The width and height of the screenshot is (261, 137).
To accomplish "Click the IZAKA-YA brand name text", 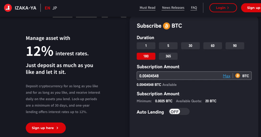I will click(25, 8).
